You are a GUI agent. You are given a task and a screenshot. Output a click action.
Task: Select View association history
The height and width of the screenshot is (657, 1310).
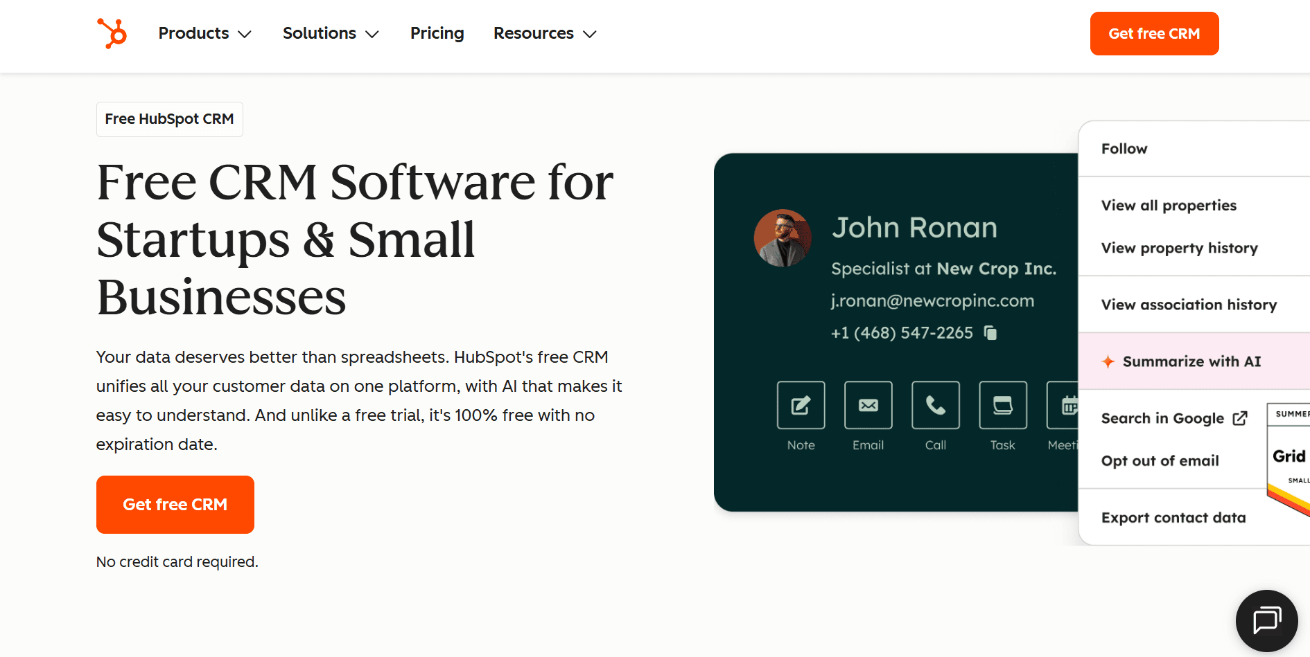(1189, 305)
